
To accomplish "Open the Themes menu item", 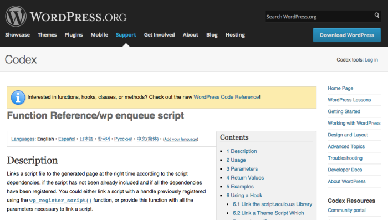I will click(x=47, y=35).
